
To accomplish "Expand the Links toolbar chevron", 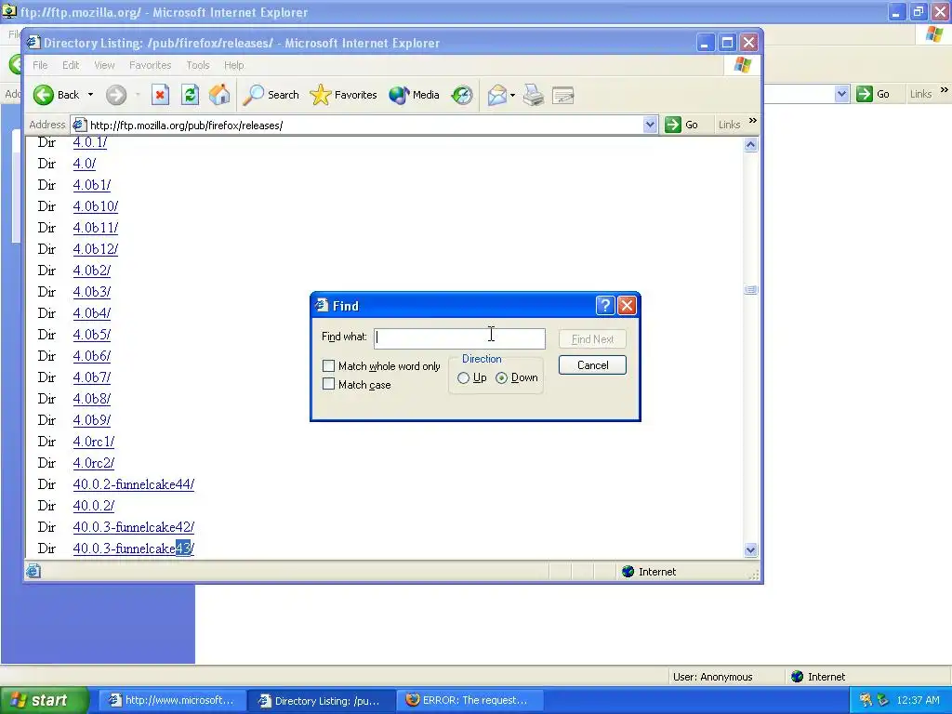I will click(753, 121).
